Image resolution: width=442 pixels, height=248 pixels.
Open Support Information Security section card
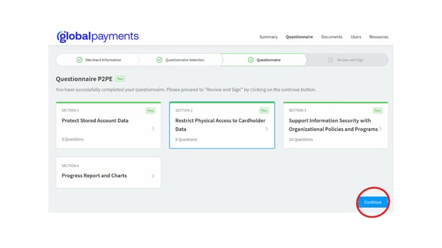(335, 125)
